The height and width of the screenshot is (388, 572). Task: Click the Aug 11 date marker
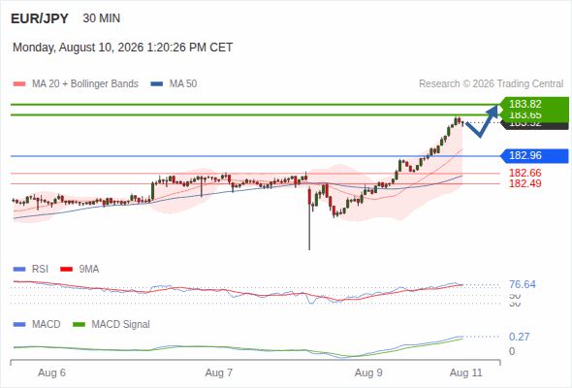click(x=466, y=372)
